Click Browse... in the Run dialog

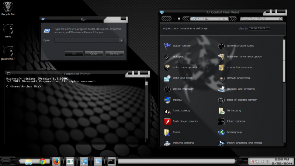[115, 53]
